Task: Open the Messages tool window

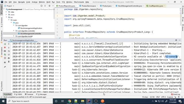Action: [x=41, y=94]
